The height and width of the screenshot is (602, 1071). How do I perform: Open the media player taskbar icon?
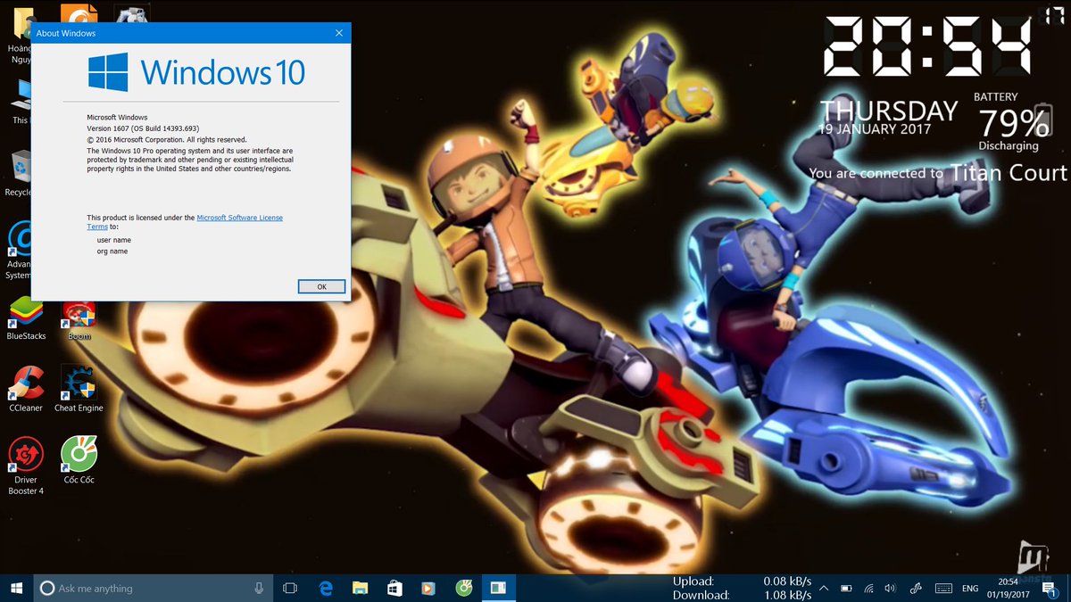point(428,588)
